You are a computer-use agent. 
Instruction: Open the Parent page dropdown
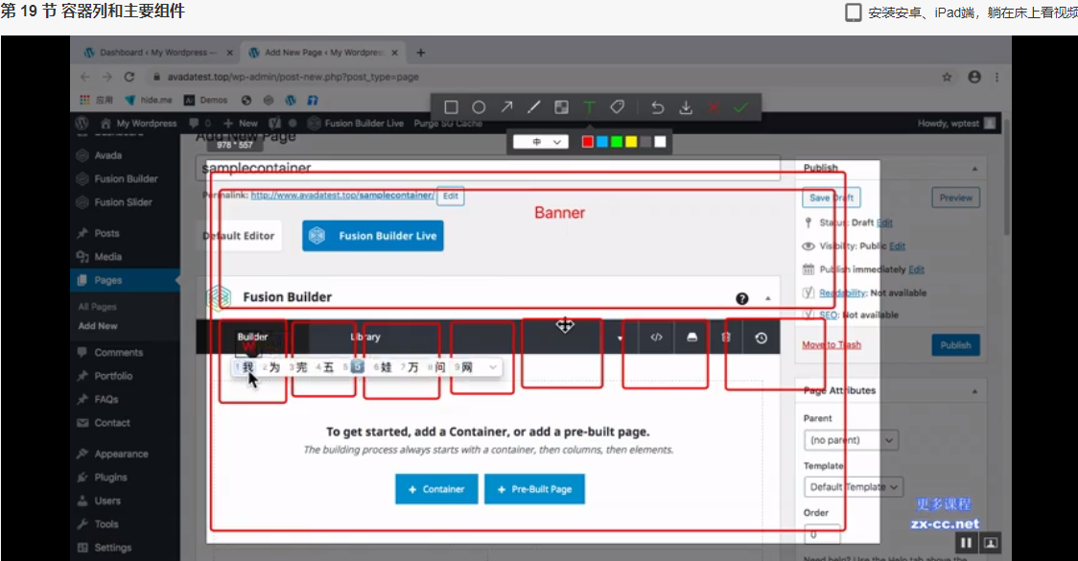point(851,440)
